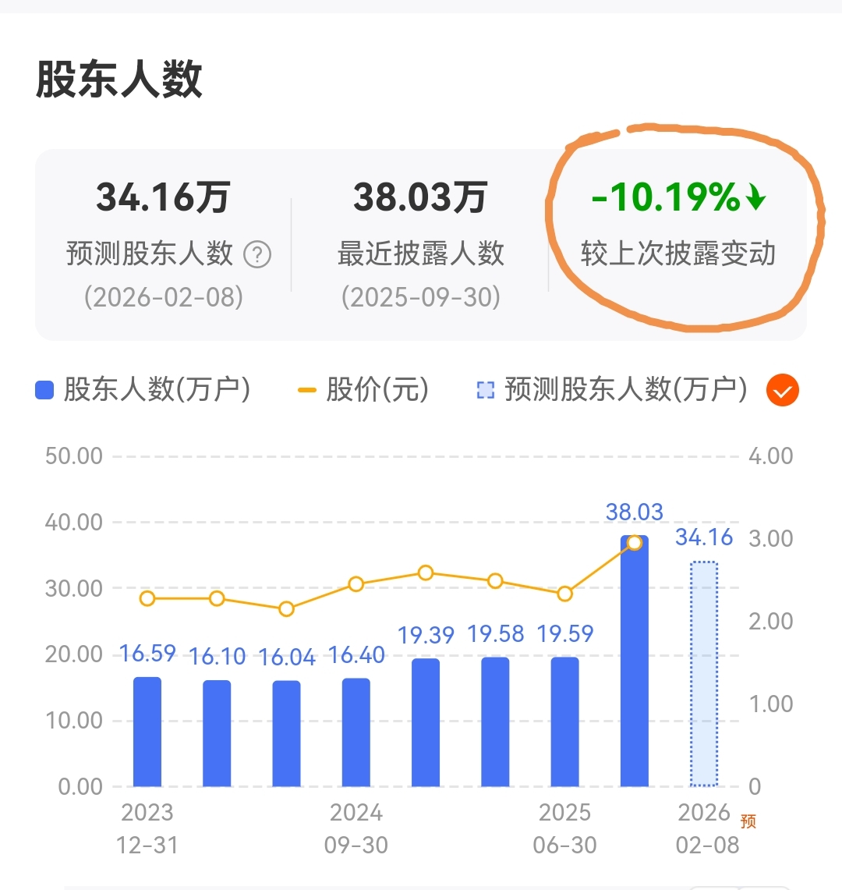
Task: Click the (2025-09-30) date text
Action: tap(420, 297)
